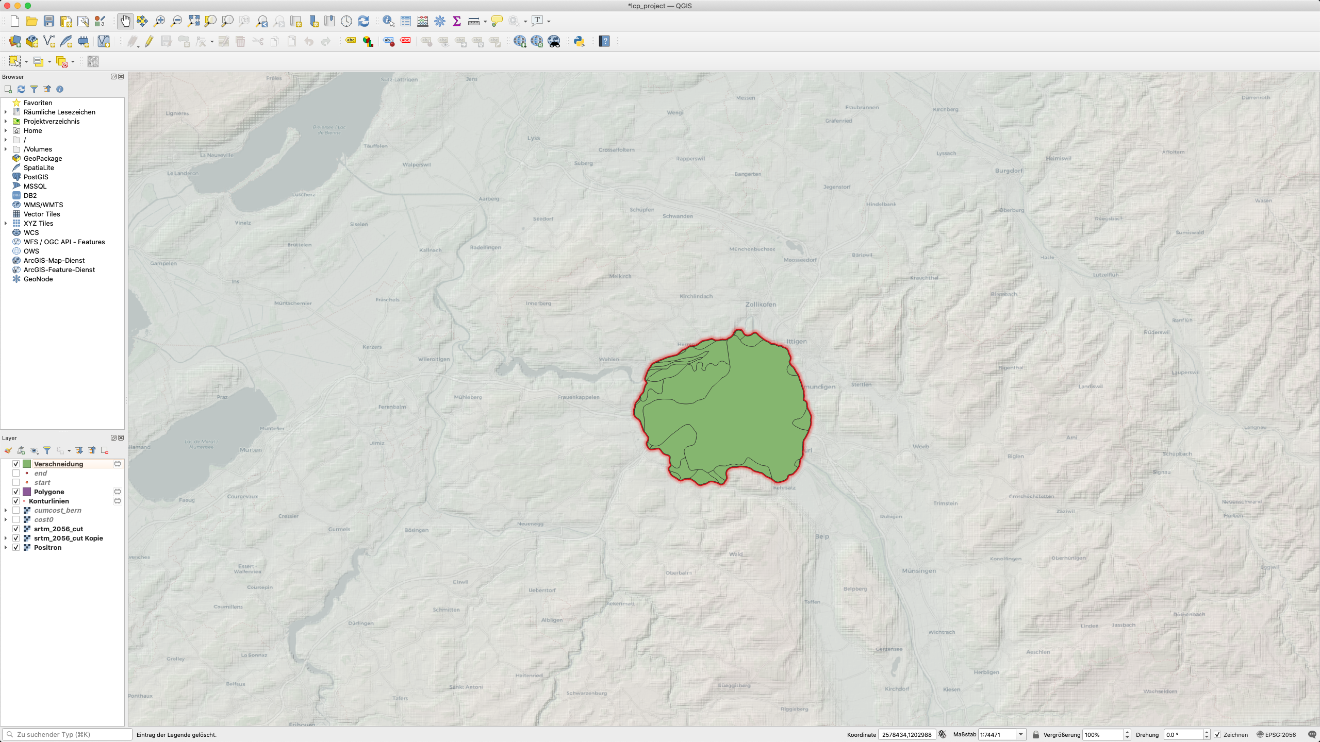
Task: Click the New Shapefile Layer icon
Action: (49, 41)
